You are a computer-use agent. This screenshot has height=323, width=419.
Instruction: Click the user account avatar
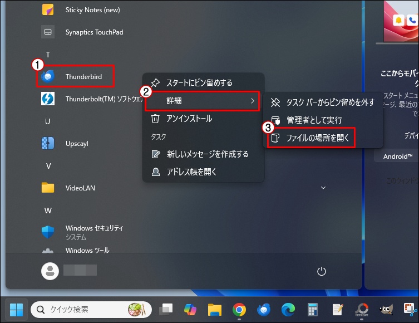50,271
